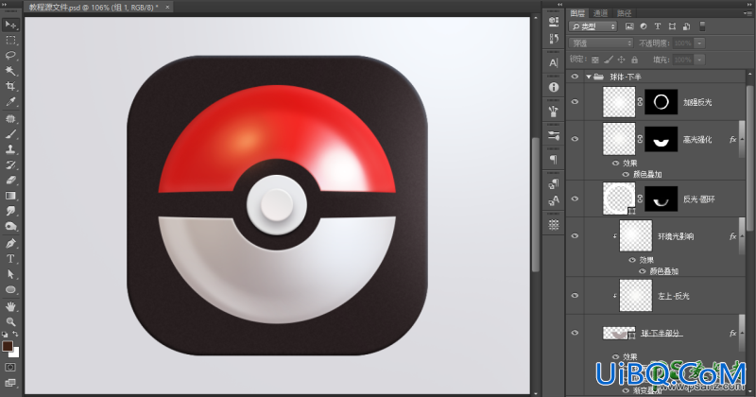Image resolution: width=756 pixels, height=397 pixels.
Task: Select the Zoom tool
Action: [10, 321]
